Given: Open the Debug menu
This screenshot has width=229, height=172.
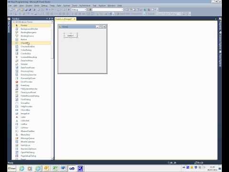Looking at the screenshot, I should tap(44, 6).
